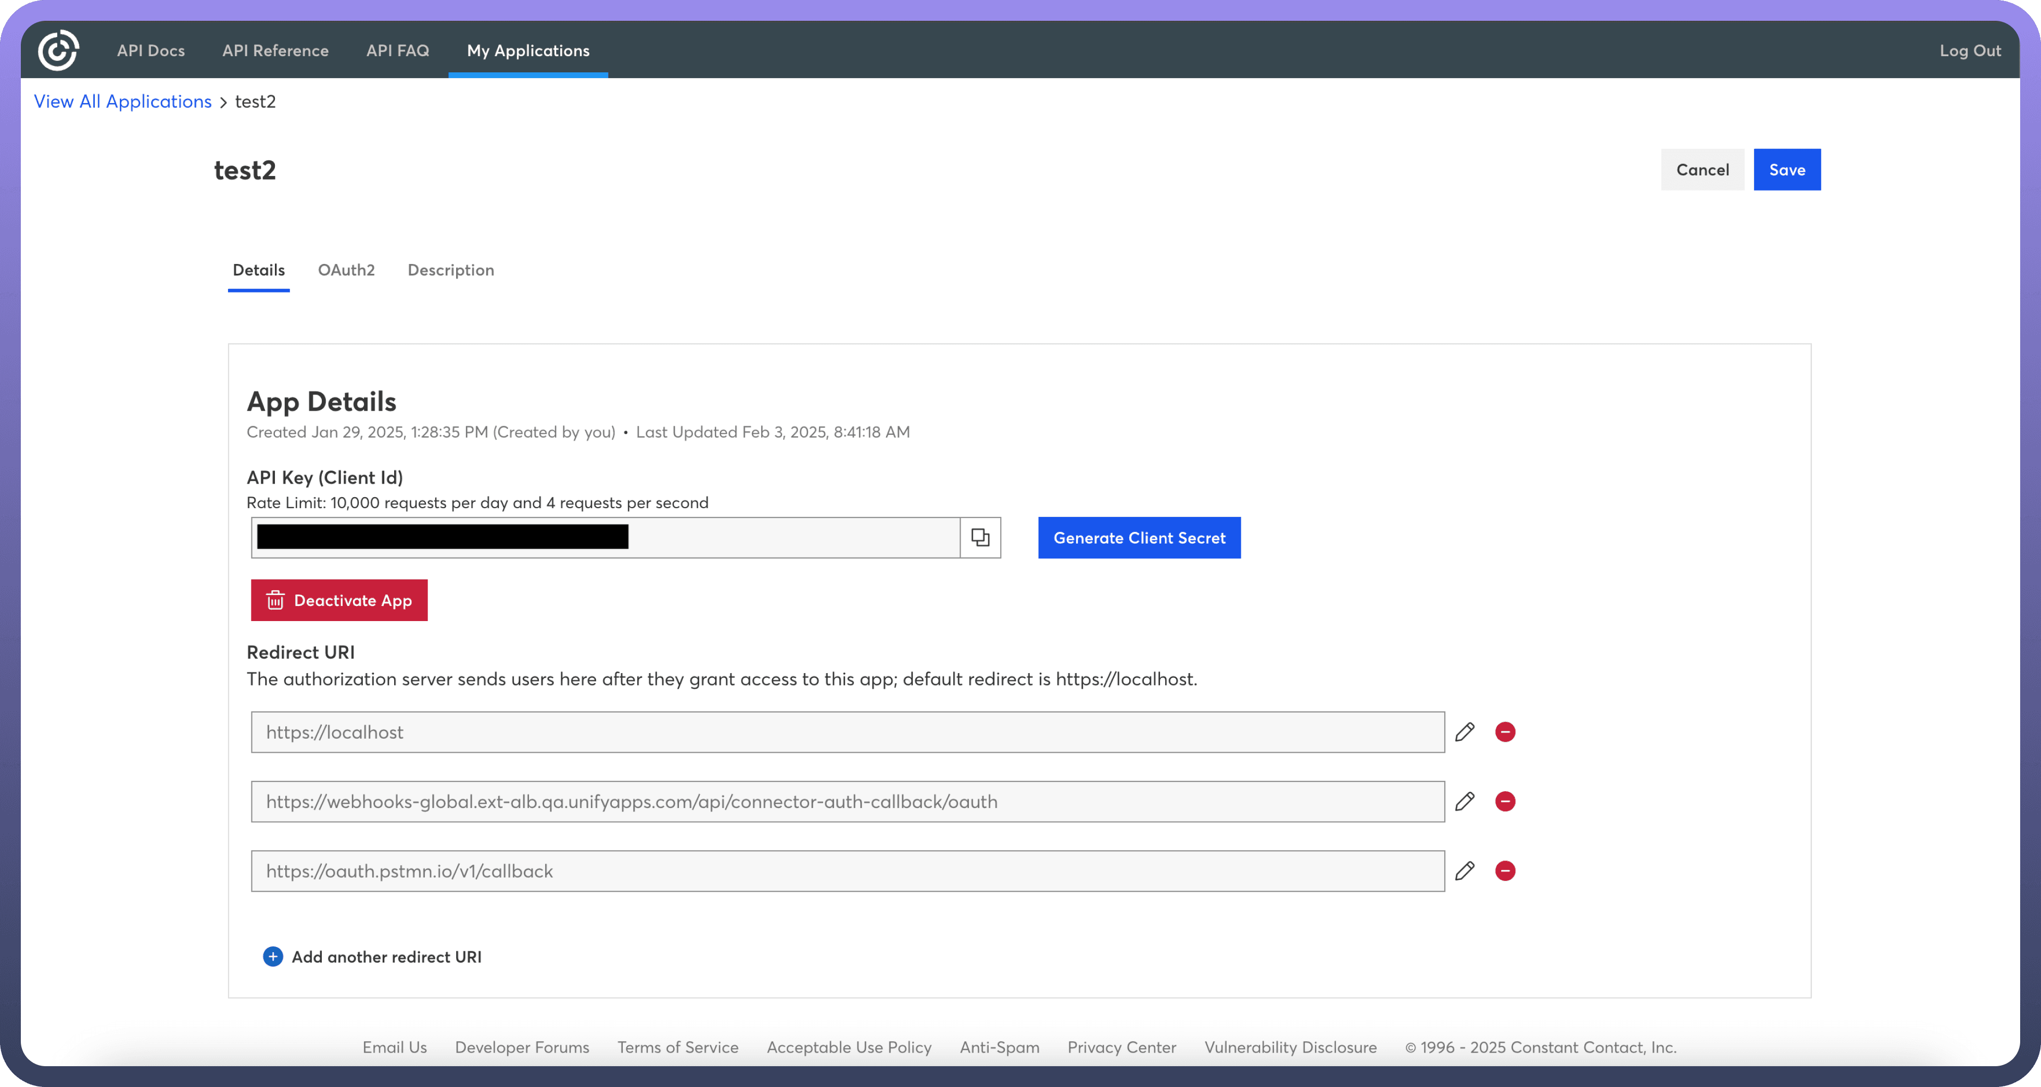
Task: Click plus icon to add redirect URI
Action: [272, 957]
